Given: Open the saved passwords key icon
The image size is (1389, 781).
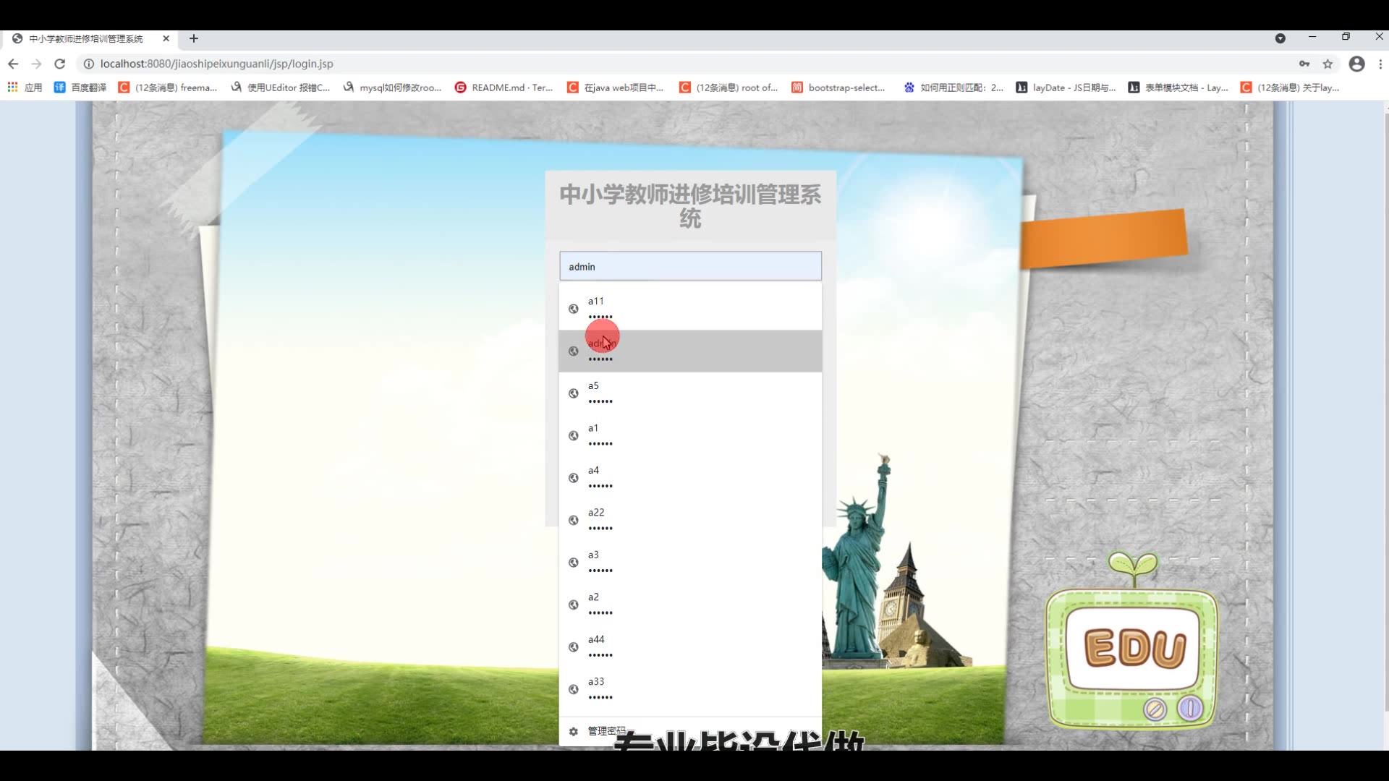Looking at the screenshot, I should 1304,64.
